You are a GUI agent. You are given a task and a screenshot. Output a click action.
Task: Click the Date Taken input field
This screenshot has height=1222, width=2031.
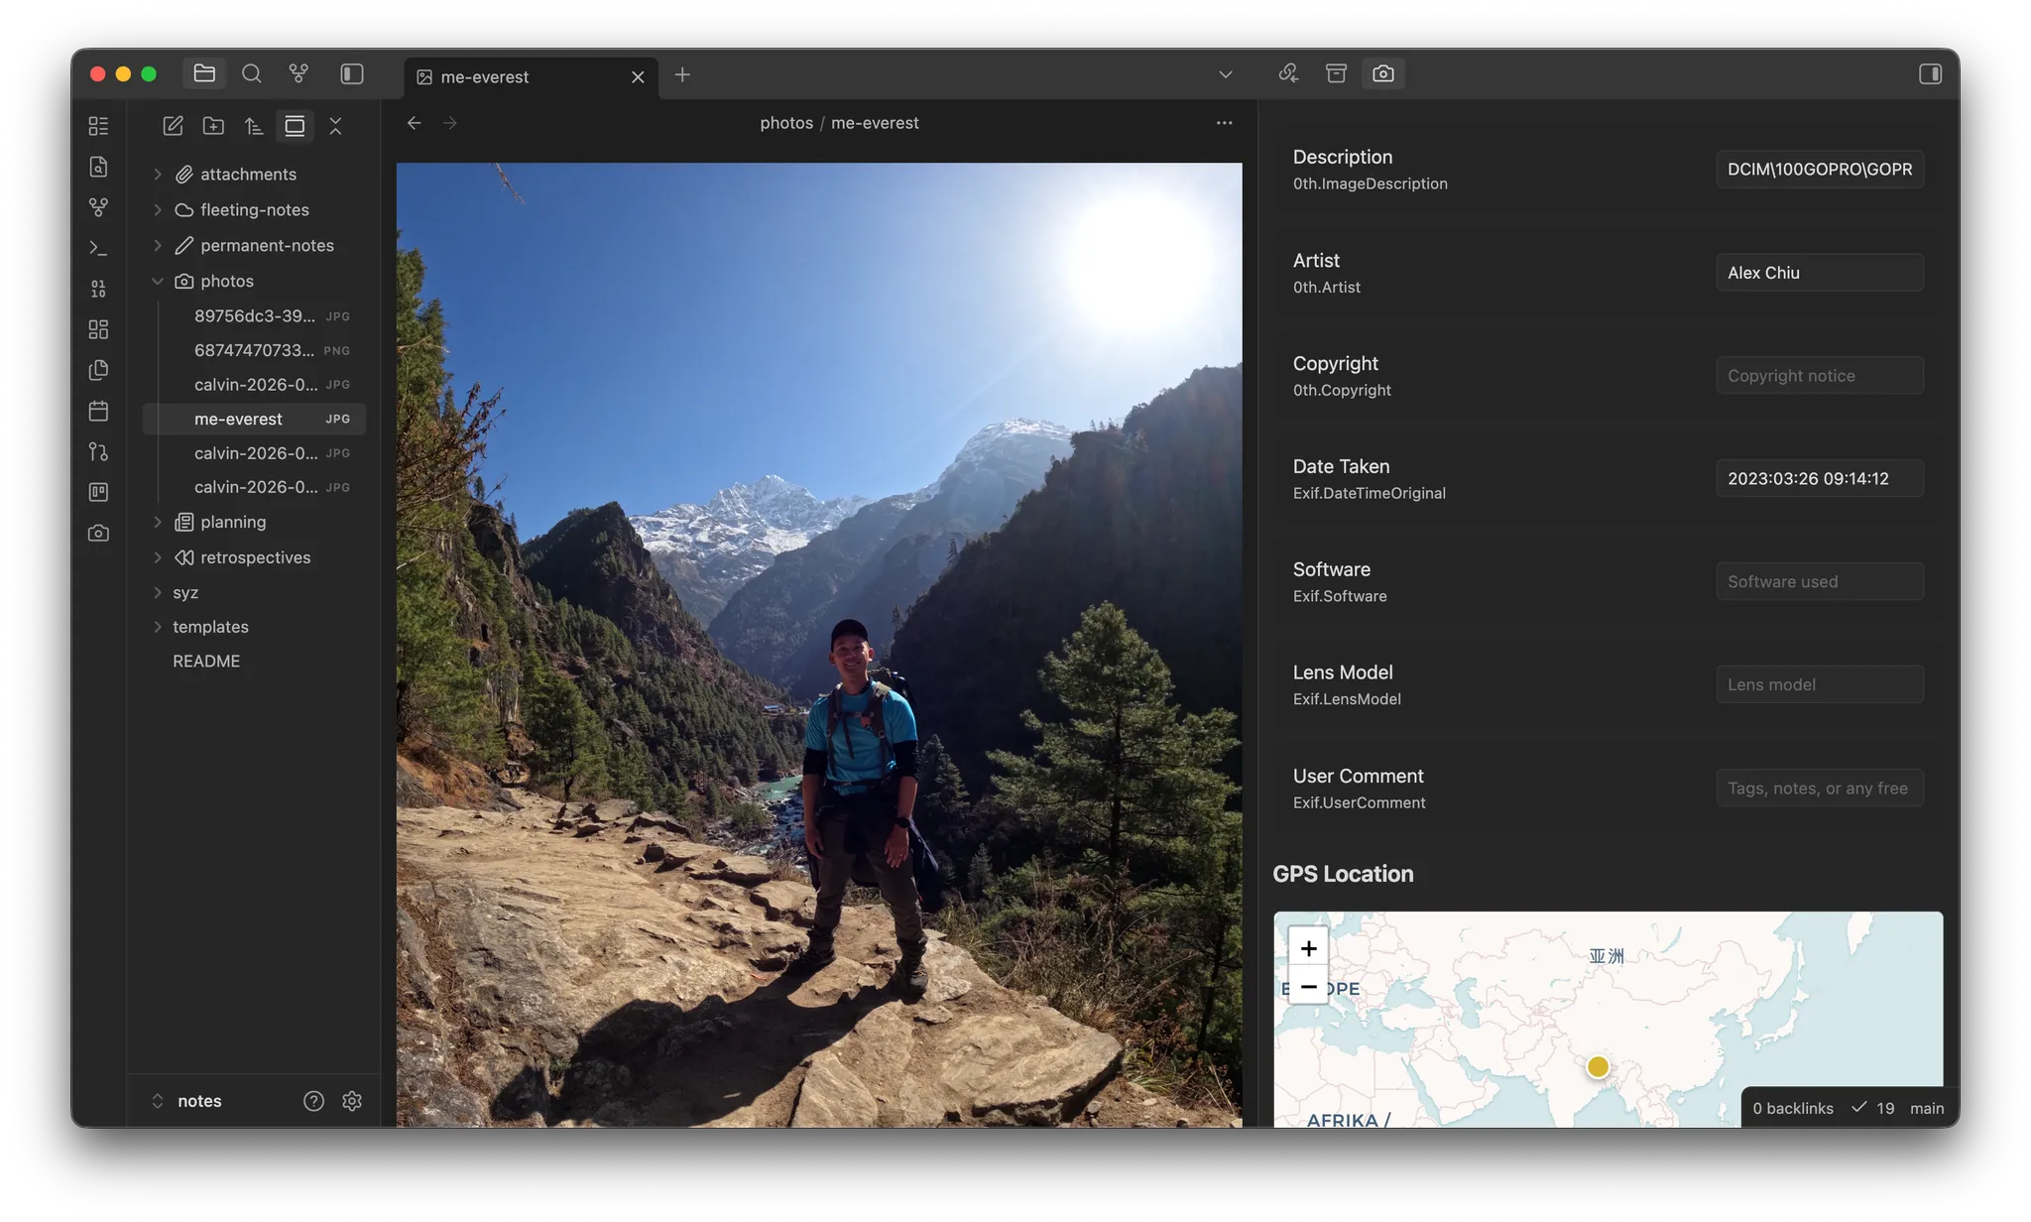[1820, 479]
